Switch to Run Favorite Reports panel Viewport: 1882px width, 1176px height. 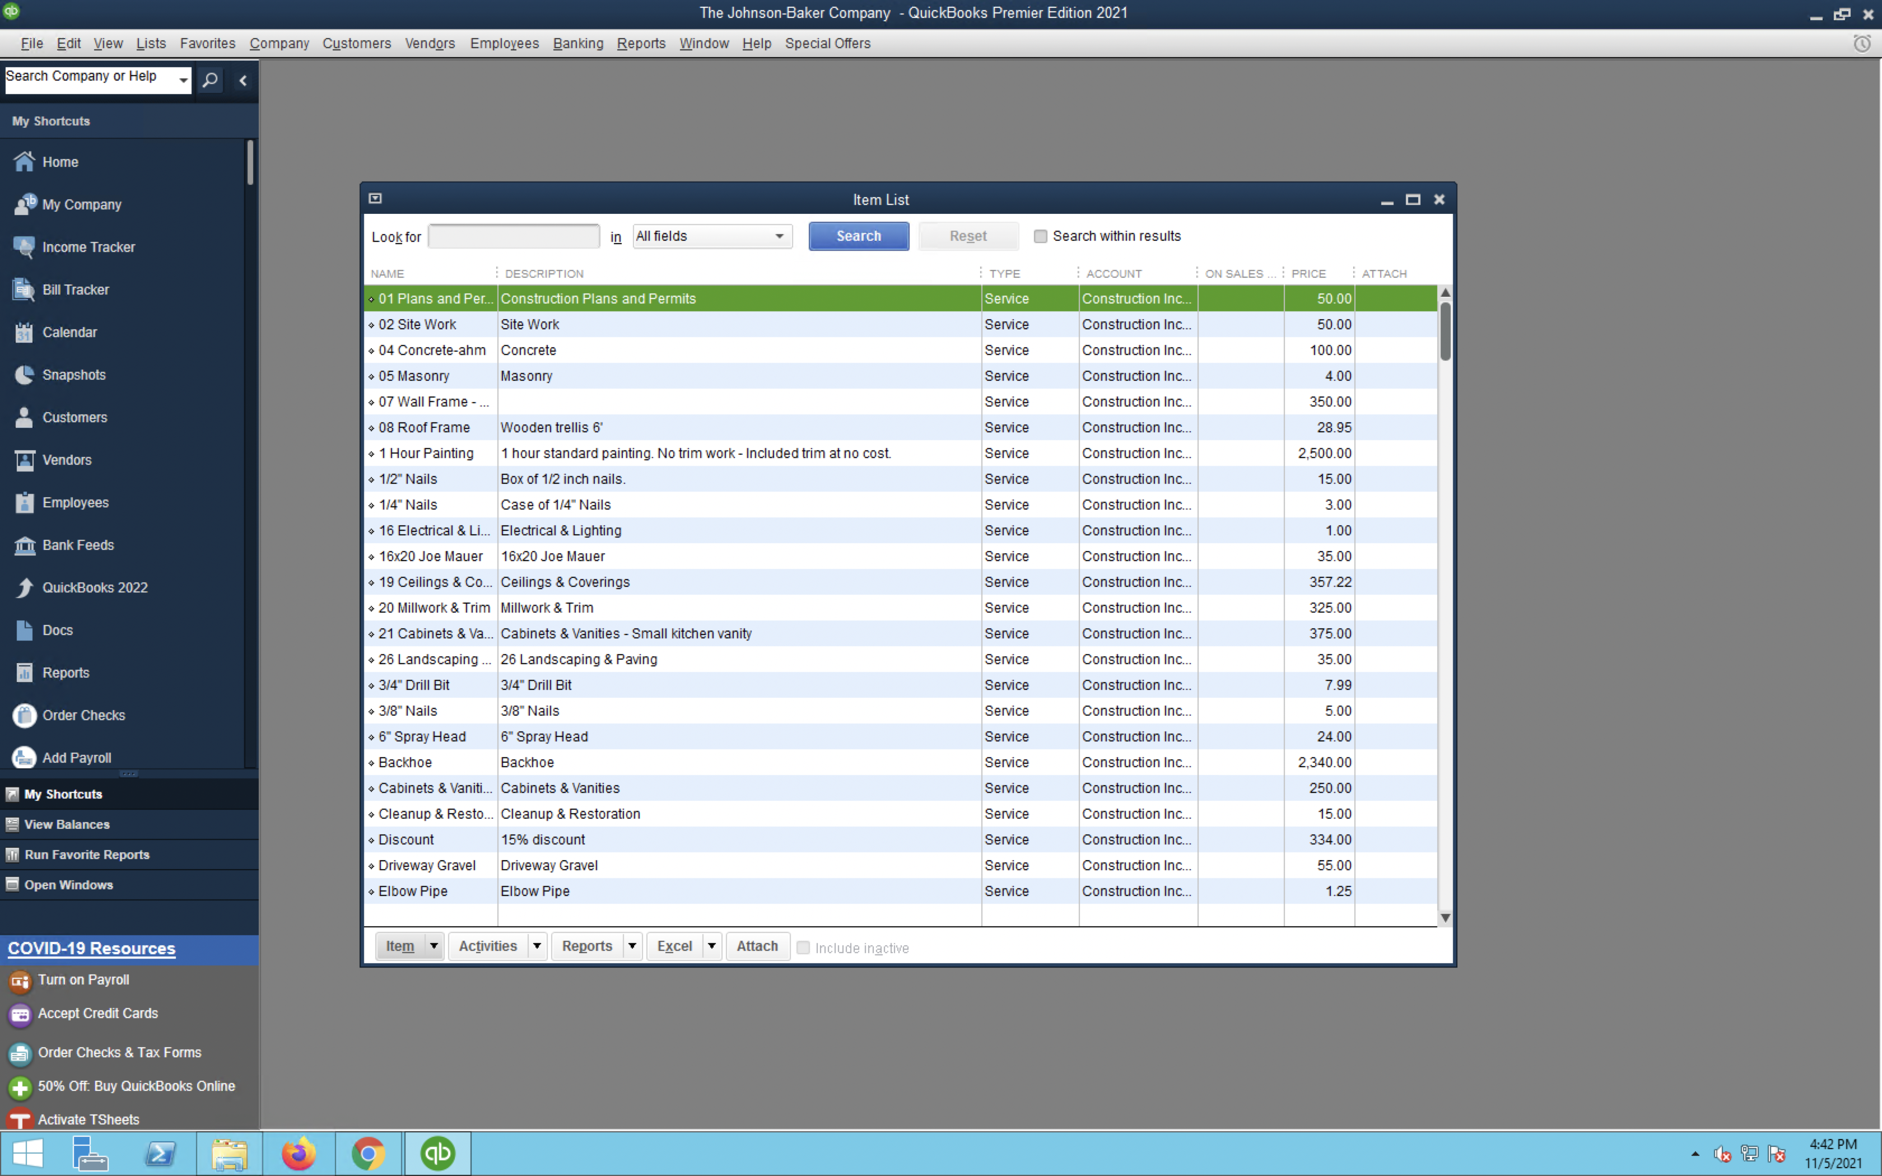point(129,855)
